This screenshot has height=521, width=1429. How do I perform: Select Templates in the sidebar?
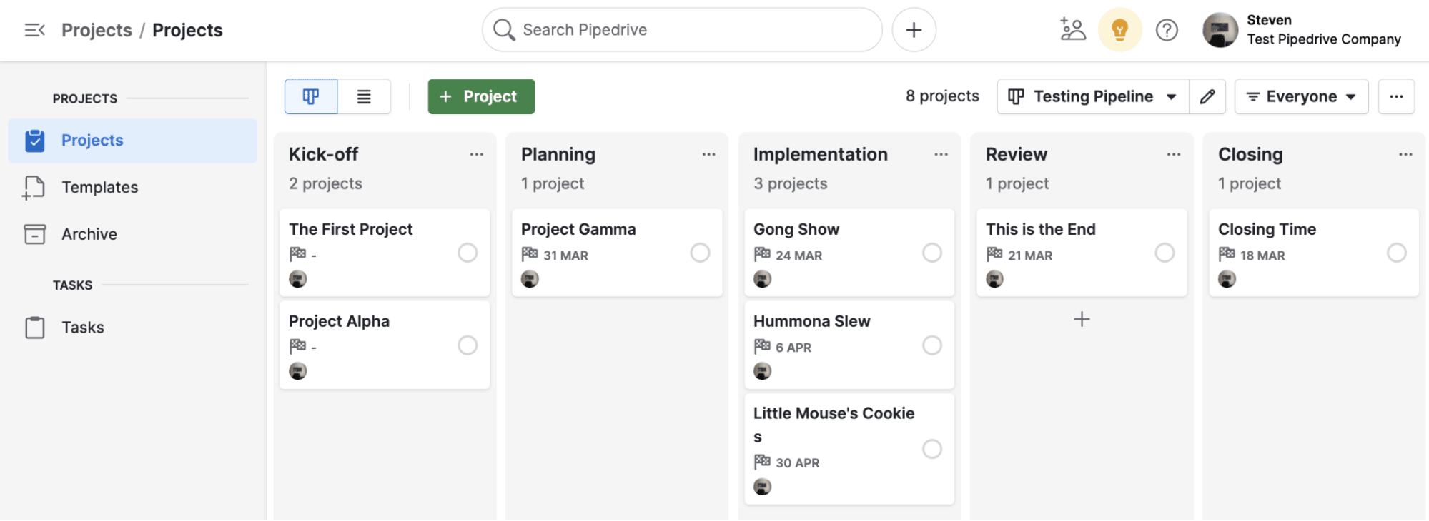99,187
